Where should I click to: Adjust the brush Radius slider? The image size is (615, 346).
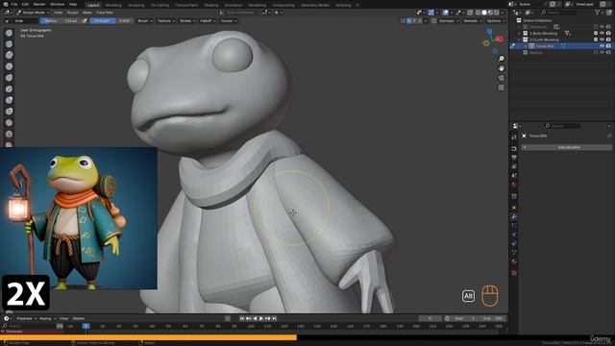[61, 21]
